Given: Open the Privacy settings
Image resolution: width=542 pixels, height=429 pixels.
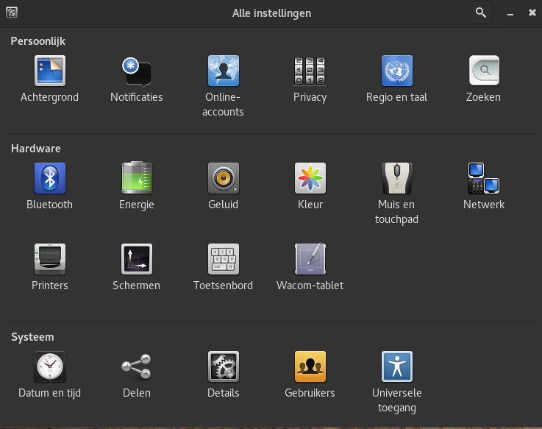Looking at the screenshot, I should 310,79.
